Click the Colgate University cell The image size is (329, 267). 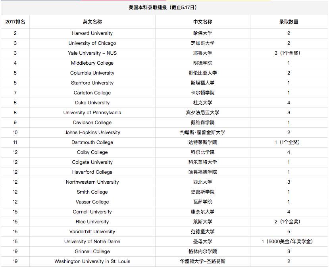click(x=92, y=162)
